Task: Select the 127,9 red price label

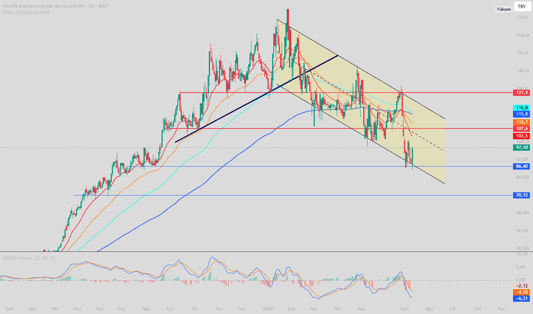Action: tap(522, 92)
